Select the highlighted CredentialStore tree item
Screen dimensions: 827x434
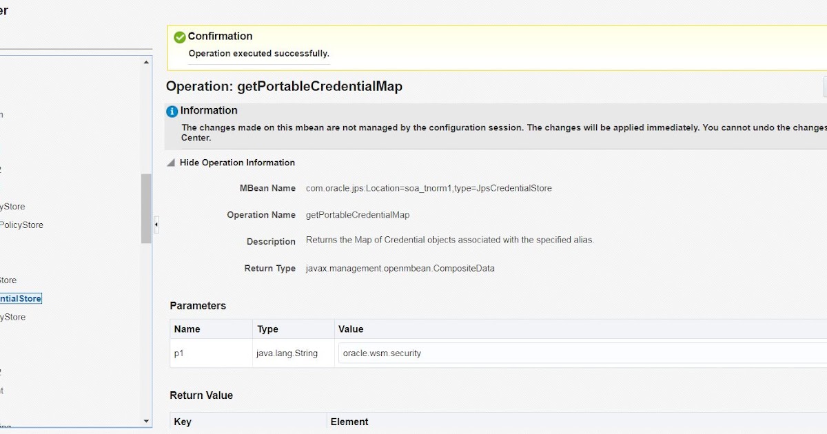point(21,299)
